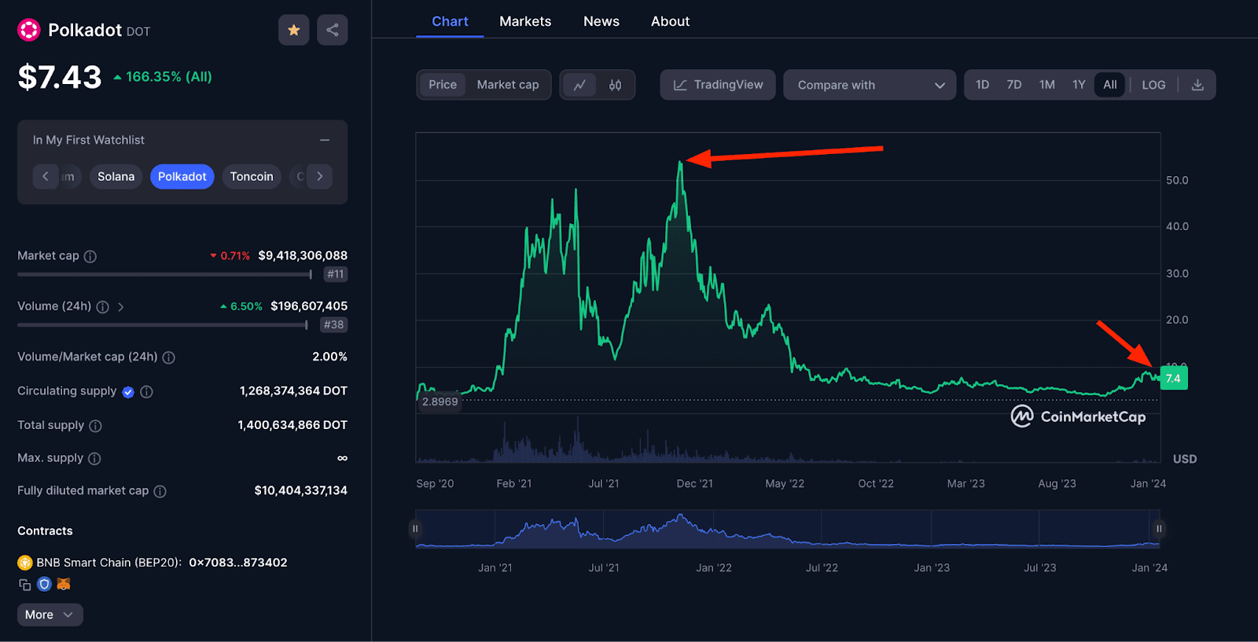
Task: Click the MetaMask fox icon
Action: [x=64, y=584]
